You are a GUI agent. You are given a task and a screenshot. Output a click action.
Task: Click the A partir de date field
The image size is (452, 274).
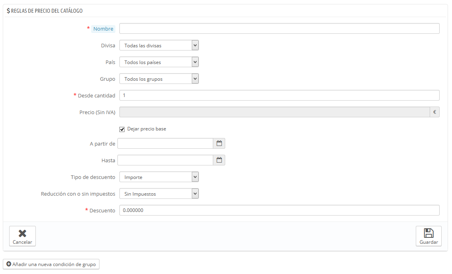coord(166,144)
